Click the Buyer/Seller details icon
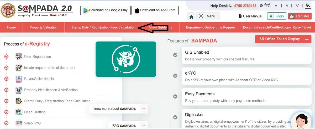The height and width of the screenshot is (129, 315). pyautogui.click(x=19, y=79)
